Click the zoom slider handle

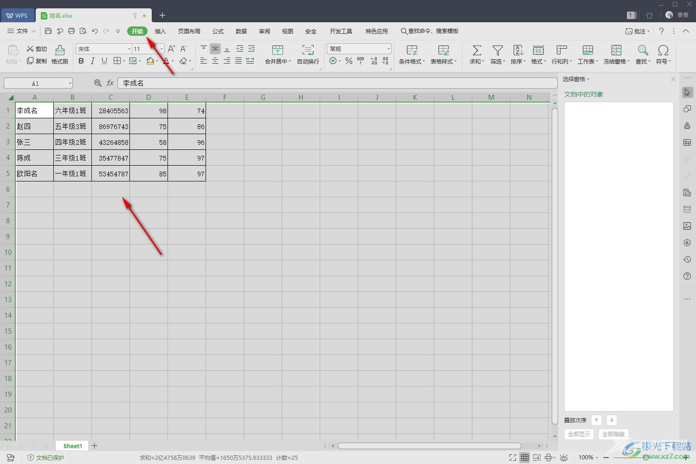tap(645, 458)
